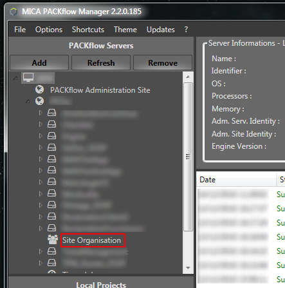The width and height of the screenshot is (285, 288).
Task: Expand the first drive row under the blurred site
Action: pyautogui.click(x=41, y=113)
